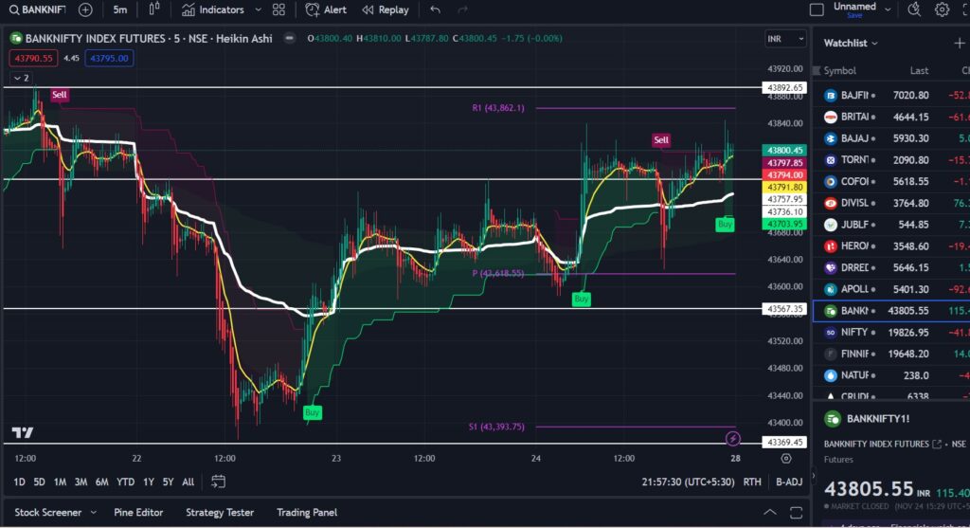Set range to YTD

click(125, 482)
